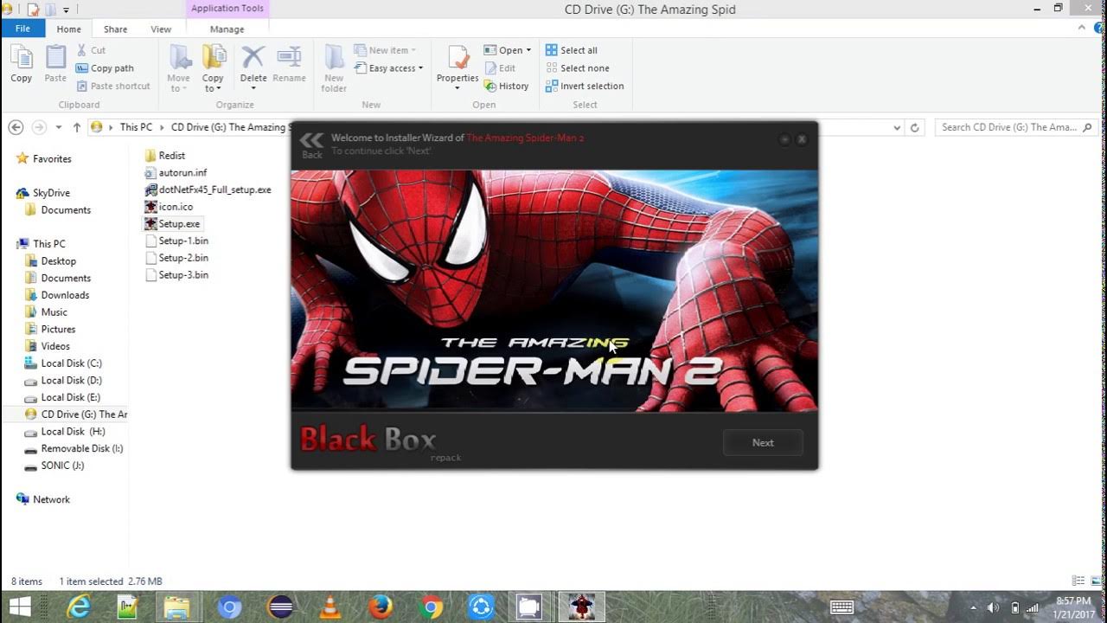Expand the address bar history dropdown

pos(897,127)
